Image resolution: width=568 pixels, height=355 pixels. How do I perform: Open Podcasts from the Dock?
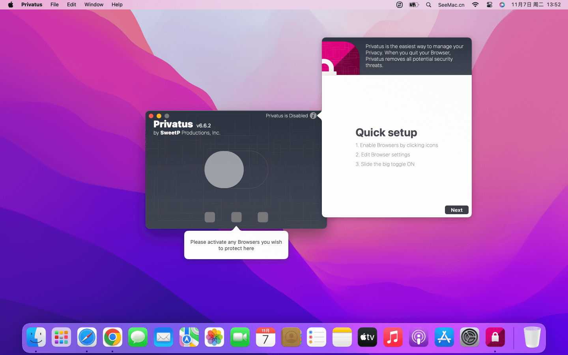click(x=419, y=337)
